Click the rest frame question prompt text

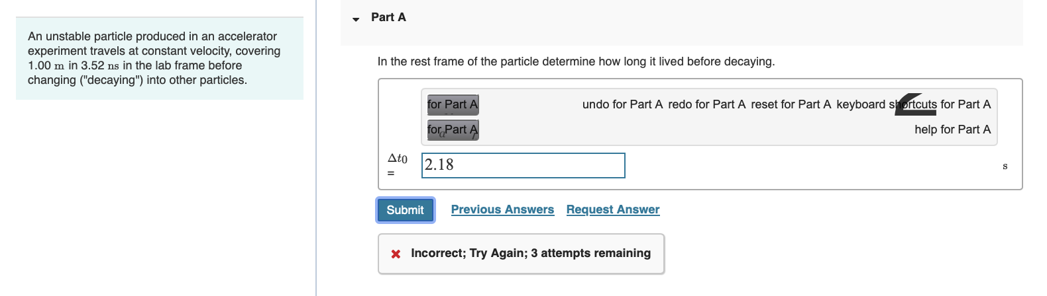pos(575,61)
